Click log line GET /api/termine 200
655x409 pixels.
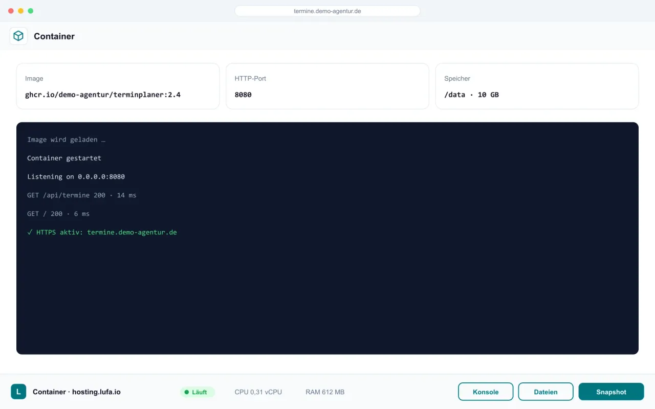[82, 195]
